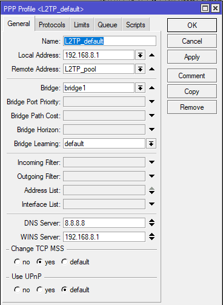The image size is (223, 305).
Task: Set Use UPnP to no
Action: tap(18, 290)
